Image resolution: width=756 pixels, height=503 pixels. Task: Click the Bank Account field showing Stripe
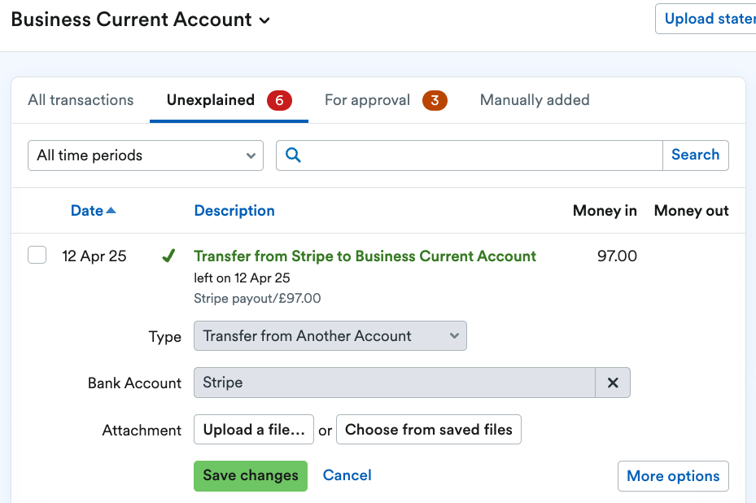(x=395, y=383)
